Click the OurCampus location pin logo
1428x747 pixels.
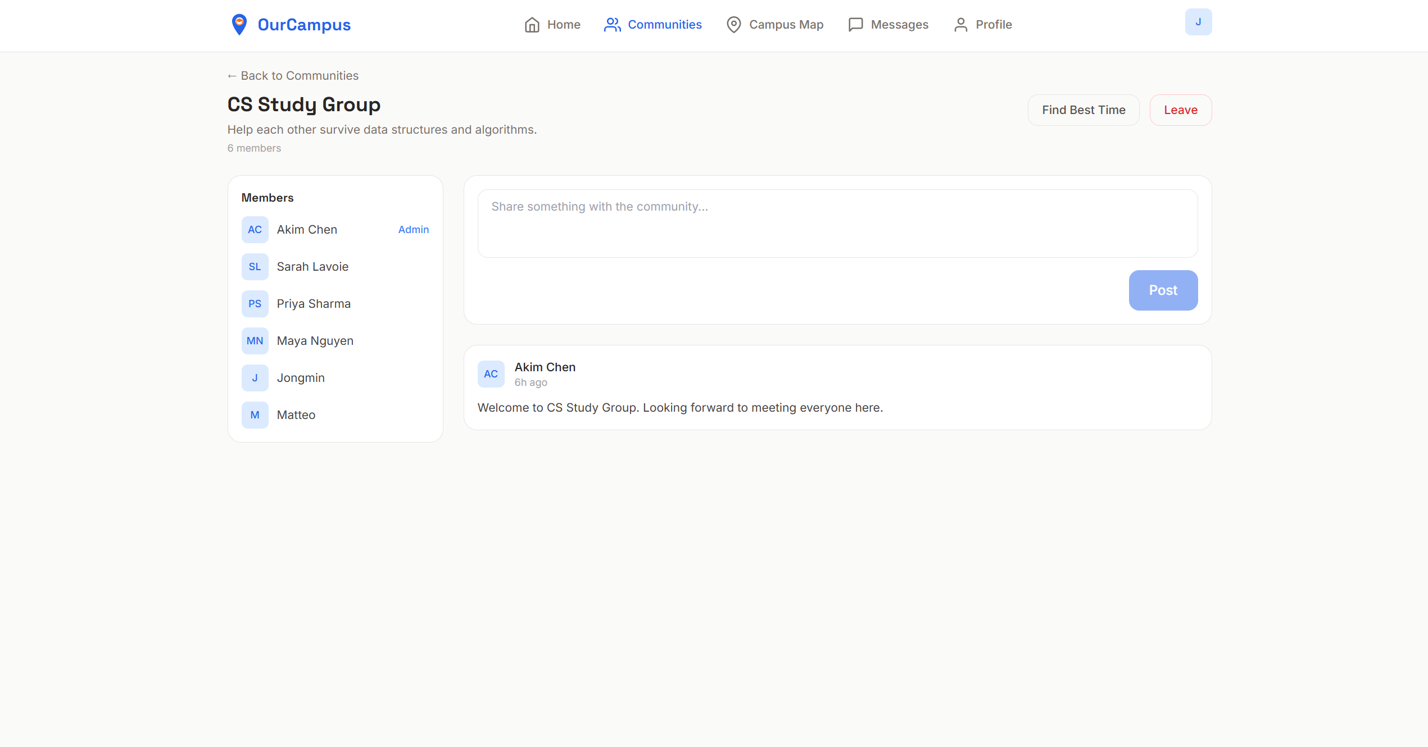coord(240,24)
